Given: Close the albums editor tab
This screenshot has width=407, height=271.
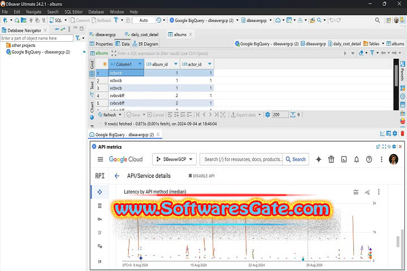Looking at the screenshot, I should point(190,34).
